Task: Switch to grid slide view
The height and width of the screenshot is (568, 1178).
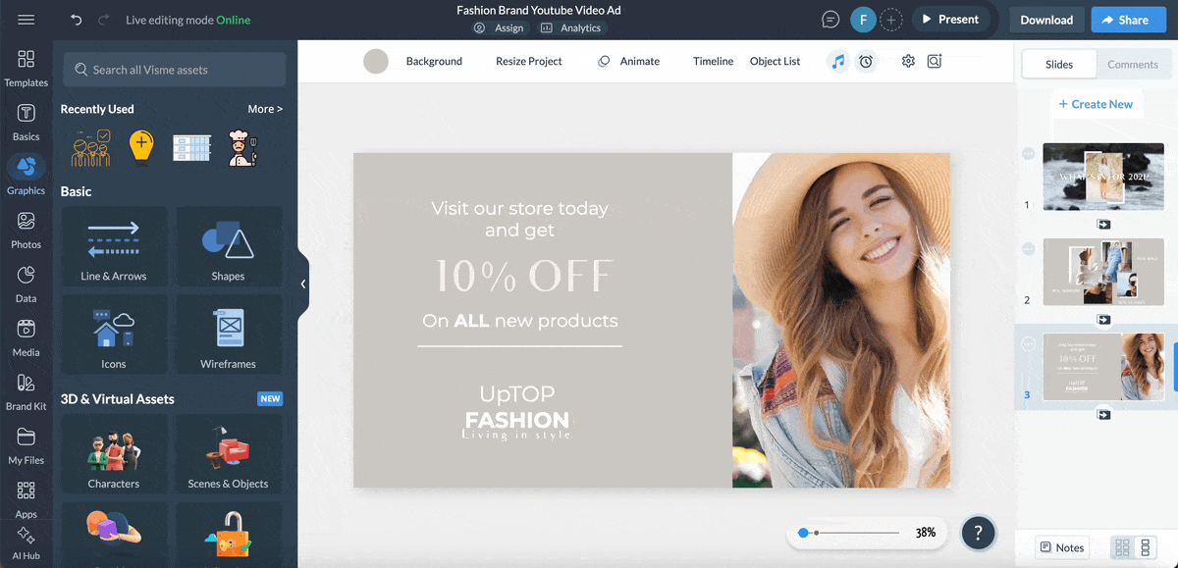Action: [x=1122, y=547]
